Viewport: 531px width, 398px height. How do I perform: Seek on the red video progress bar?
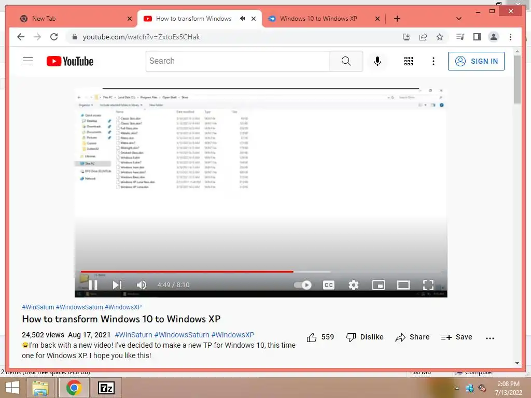(x=187, y=272)
